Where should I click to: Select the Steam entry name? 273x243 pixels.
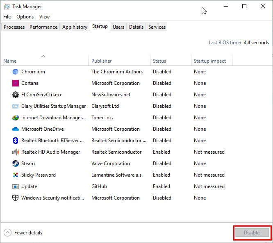point(28,164)
